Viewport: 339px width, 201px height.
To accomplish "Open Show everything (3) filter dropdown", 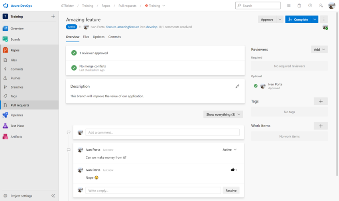I will [x=223, y=114].
